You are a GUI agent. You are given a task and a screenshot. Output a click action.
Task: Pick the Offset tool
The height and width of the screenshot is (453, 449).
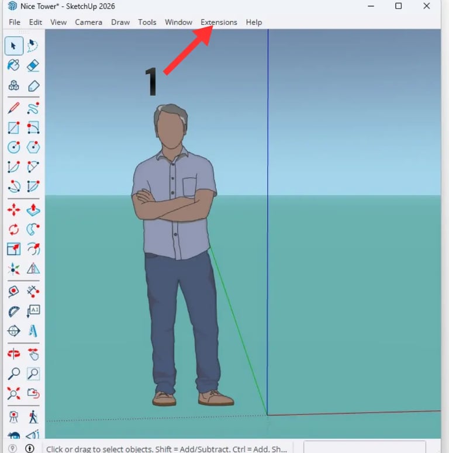click(33, 249)
